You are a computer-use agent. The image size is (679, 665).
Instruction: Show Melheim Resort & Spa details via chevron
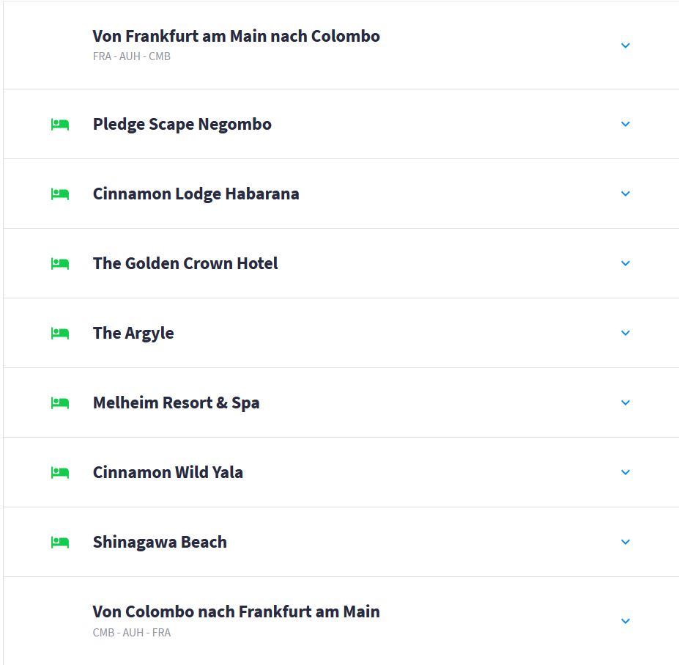pyautogui.click(x=626, y=403)
